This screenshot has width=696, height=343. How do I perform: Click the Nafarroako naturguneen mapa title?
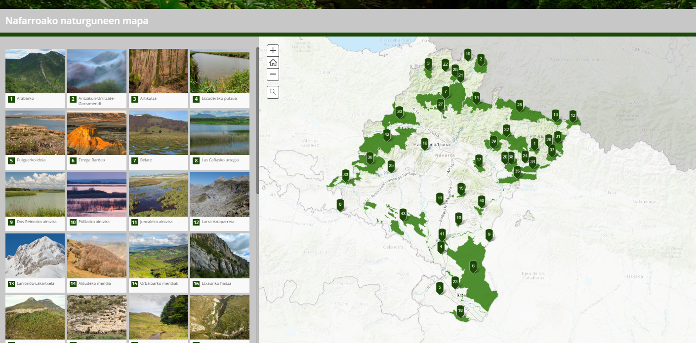click(x=77, y=21)
